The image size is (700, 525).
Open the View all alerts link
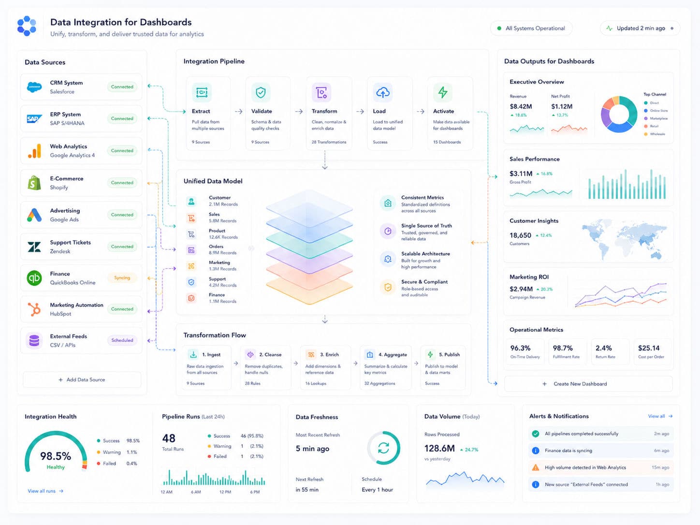pyautogui.click(x=660, y=416)
